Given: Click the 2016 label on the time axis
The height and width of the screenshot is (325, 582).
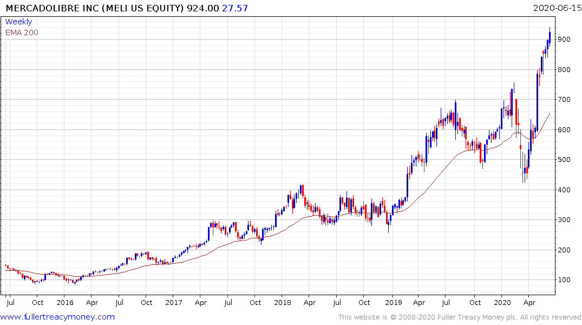Looking at the screenshot, I should (65, 303).
